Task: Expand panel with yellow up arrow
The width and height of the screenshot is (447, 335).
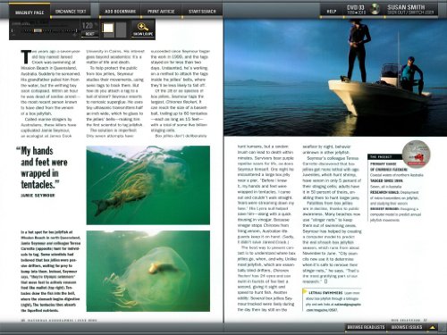Action: tap(433, 327)
